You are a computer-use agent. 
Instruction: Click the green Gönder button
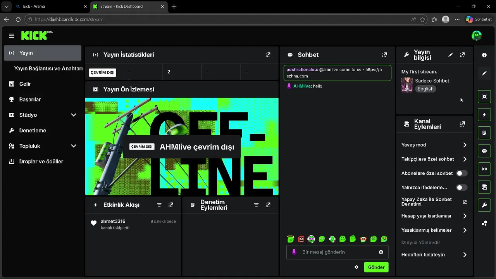pyautogui.click(x=376, y=267)
